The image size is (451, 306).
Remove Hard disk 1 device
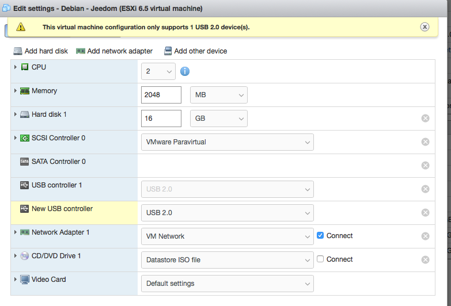pos(426,118)
